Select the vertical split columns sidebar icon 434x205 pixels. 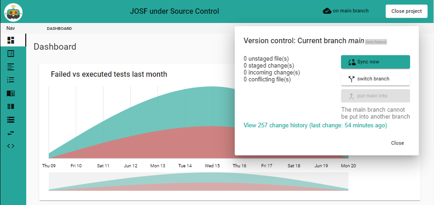click(x=11, y=107)
